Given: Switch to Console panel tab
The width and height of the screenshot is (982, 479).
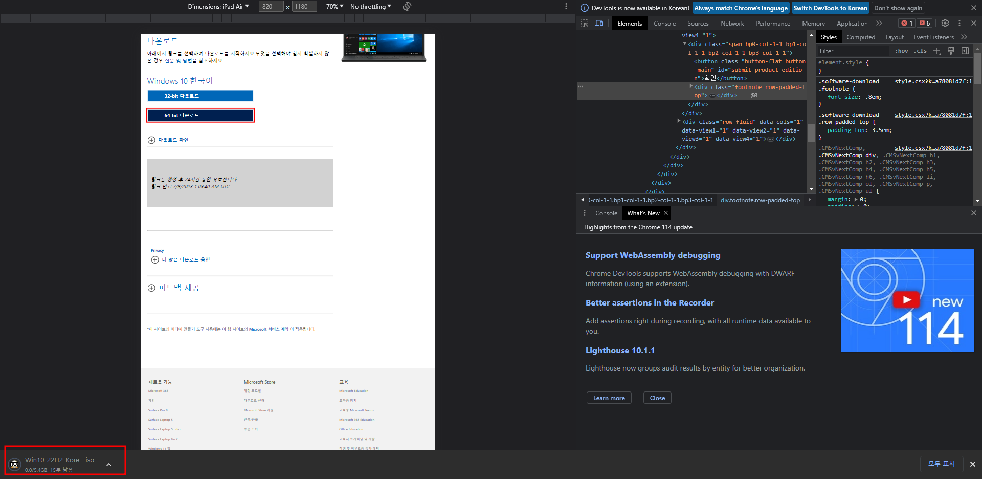Looking at the screenshot, I should pyautogui.click(x=664, y=23).
